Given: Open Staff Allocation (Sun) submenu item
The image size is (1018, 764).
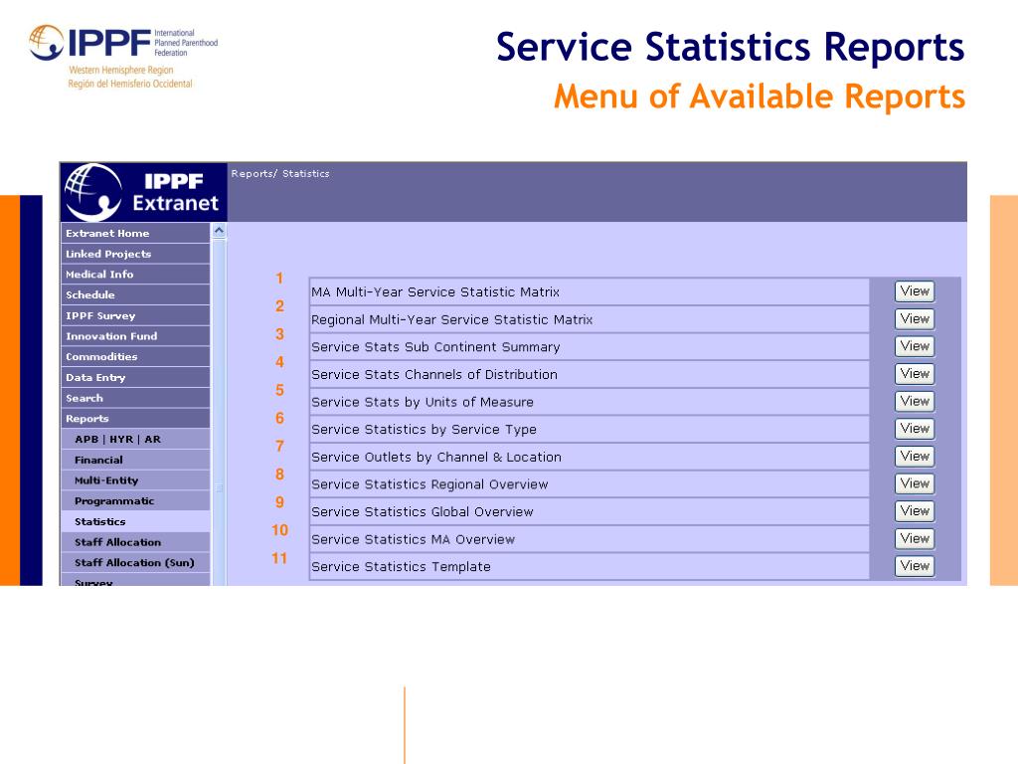Looking at the screenshot, I should (135, 563).
